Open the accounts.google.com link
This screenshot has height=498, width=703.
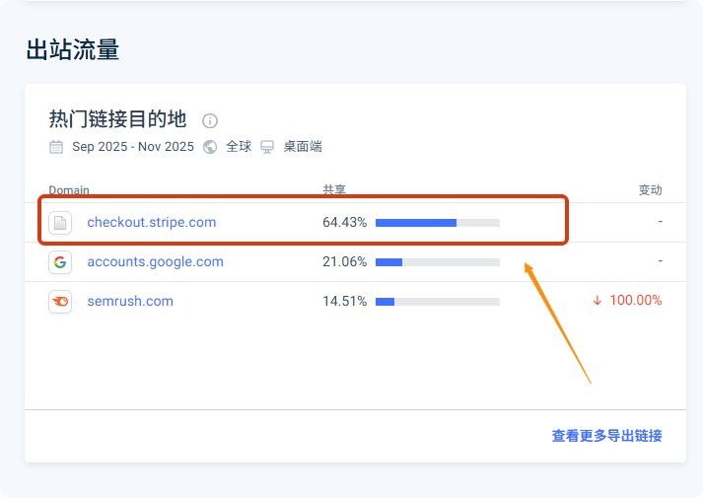coord(155,261)
